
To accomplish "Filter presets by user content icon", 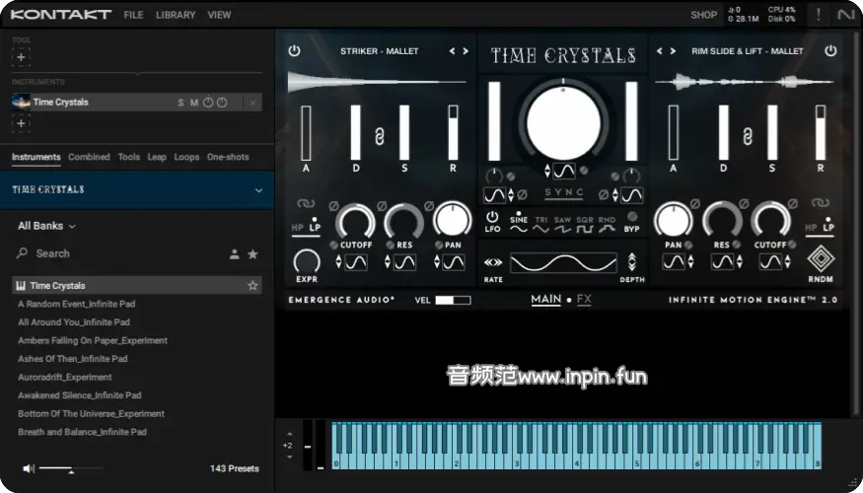I will pyautogui.click(x=235, y=254).
